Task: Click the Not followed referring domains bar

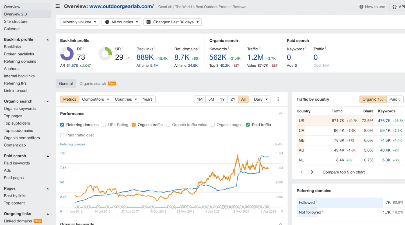Action: [x=307, y=212]
